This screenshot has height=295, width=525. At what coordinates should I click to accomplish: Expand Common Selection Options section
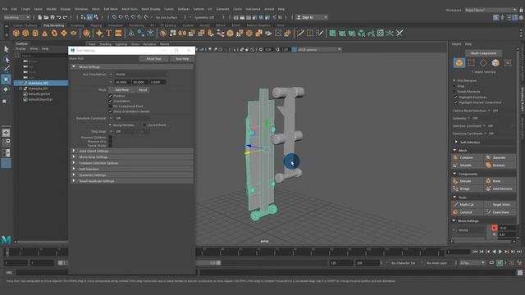[x=132, y=163]
